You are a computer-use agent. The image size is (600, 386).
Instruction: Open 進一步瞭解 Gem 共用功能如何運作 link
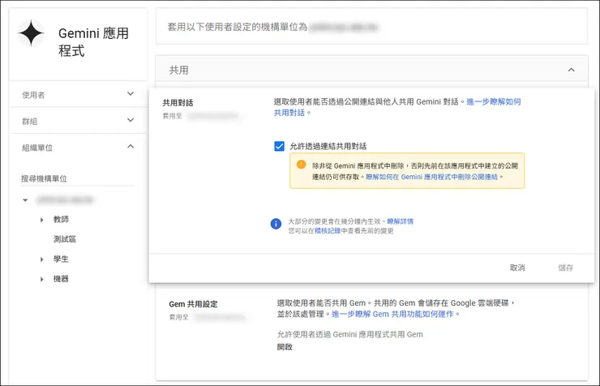click(392, 314)
